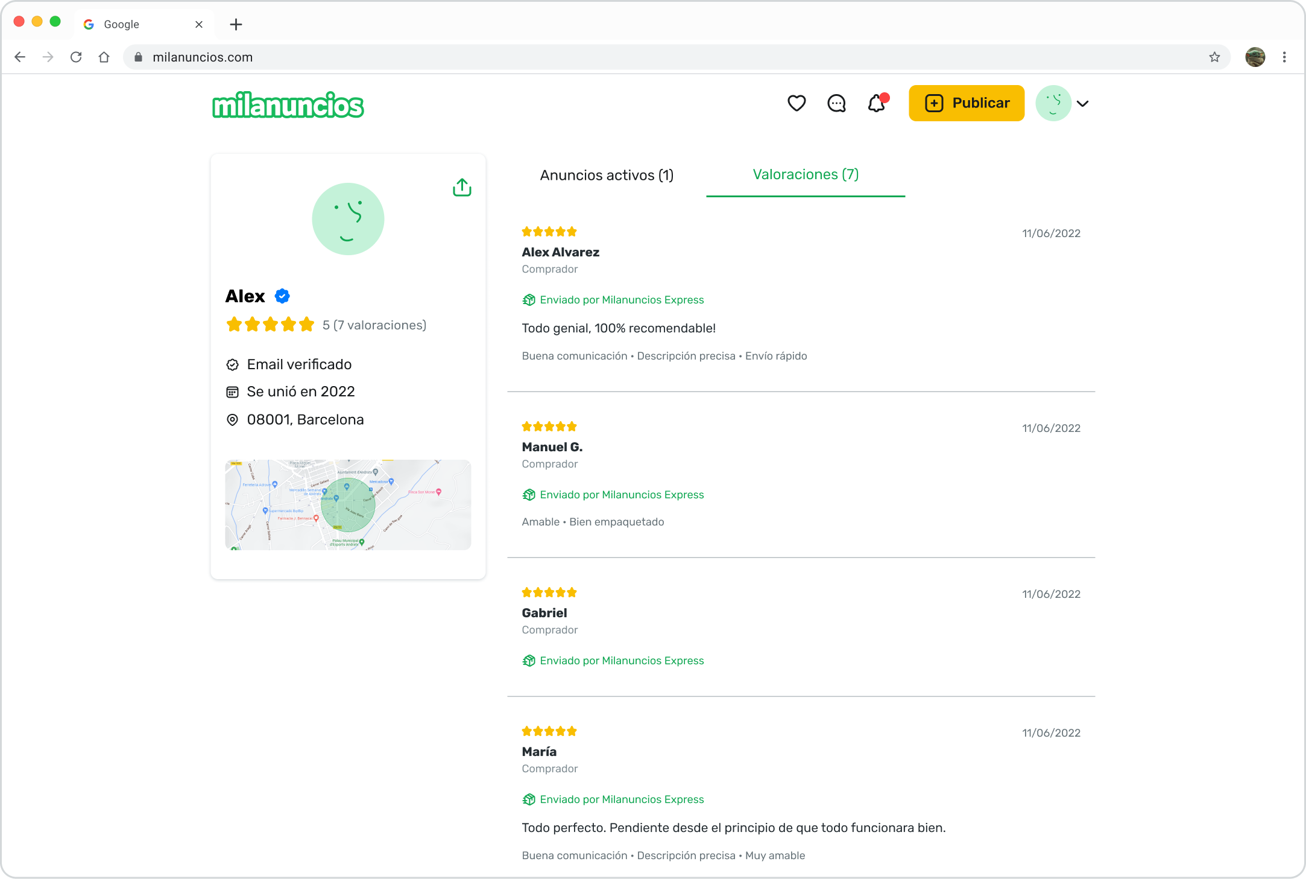Click Enviado por Milanuncios Express in Alex Alvarez review

[622, 300]
